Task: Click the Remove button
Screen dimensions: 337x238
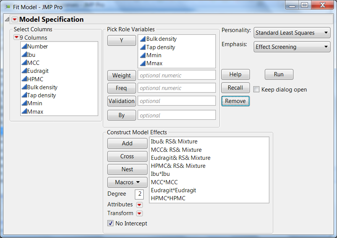Action: click(x=235, y=101)
